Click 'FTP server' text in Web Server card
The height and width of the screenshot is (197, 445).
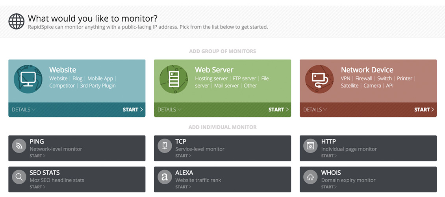(244, 79)
